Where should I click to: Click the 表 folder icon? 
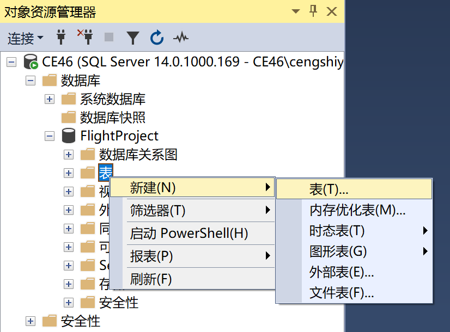click(88, 173)
